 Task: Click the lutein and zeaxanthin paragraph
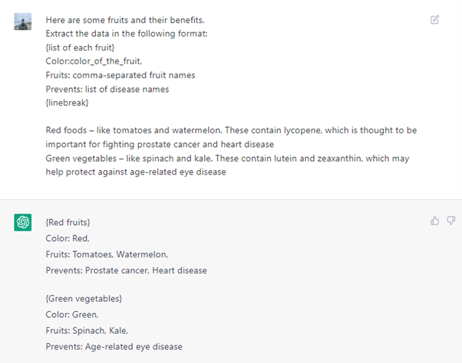(227, 165)
